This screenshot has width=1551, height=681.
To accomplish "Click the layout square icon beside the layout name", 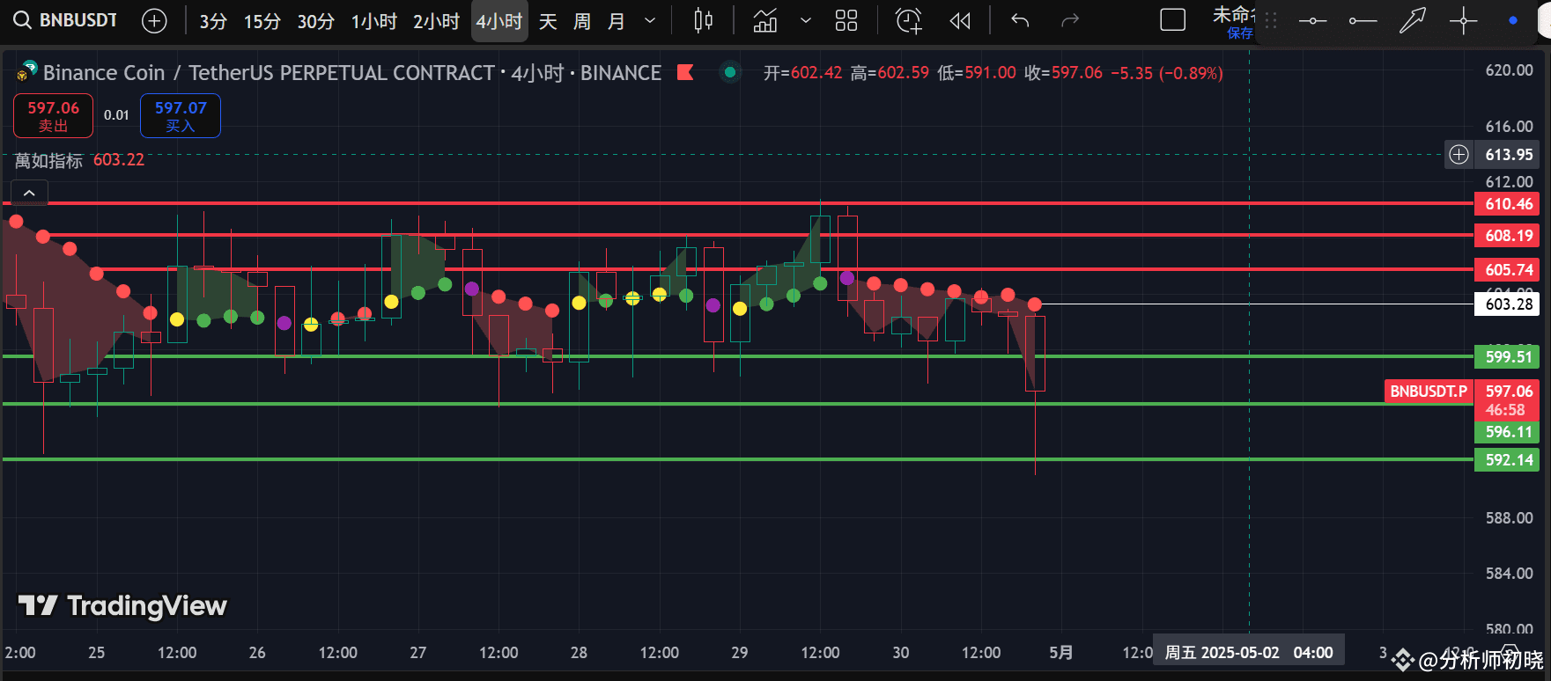I will coord(1173,20).
